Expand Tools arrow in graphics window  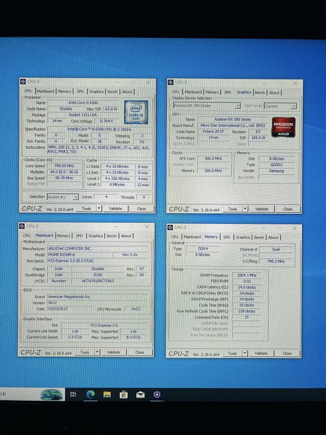(x=245, y=209)
